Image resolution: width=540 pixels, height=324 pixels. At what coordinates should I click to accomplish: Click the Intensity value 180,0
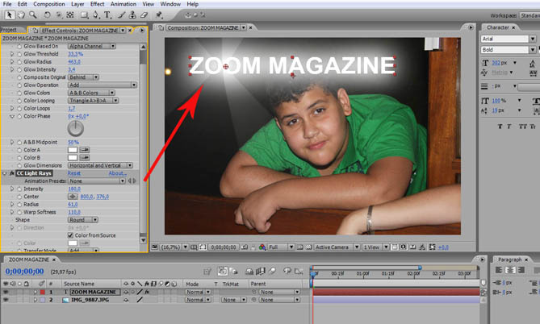(x=75, y=189)
